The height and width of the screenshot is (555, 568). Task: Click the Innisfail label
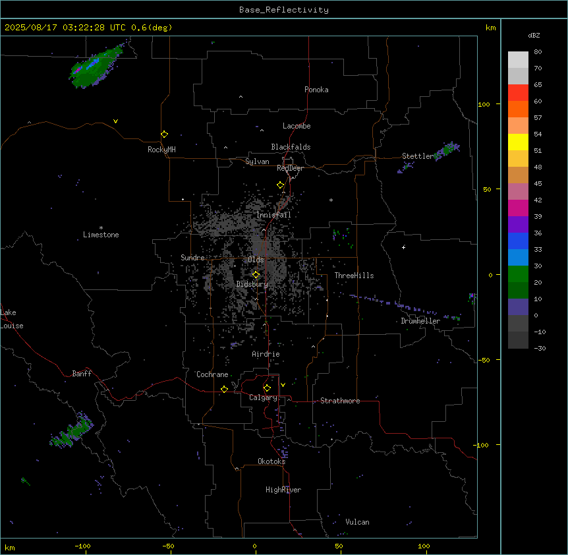click(x=273, y=215)
